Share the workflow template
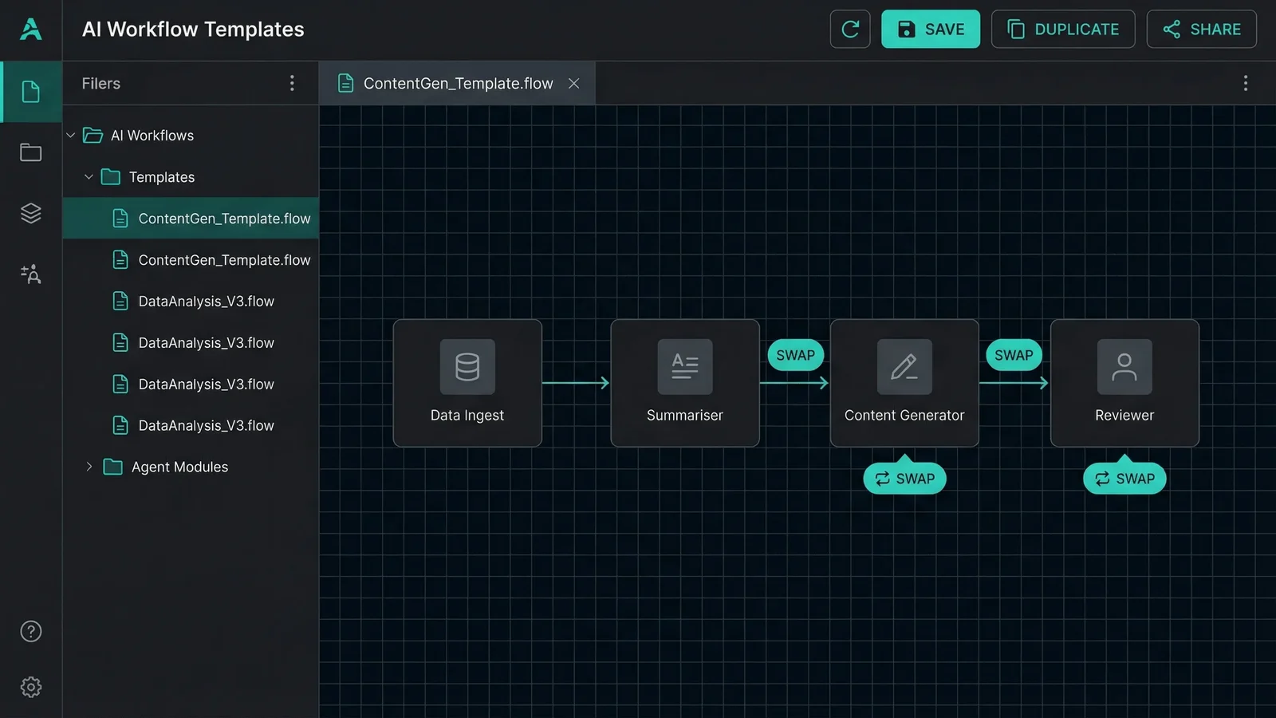The width and height of the screenshot is (1276, 718). [1202, 30]
